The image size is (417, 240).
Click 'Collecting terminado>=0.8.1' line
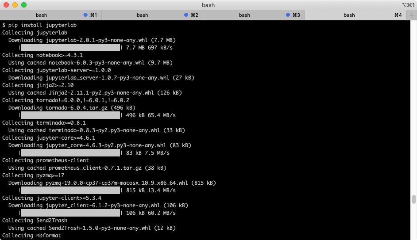[x=44, y=123]
